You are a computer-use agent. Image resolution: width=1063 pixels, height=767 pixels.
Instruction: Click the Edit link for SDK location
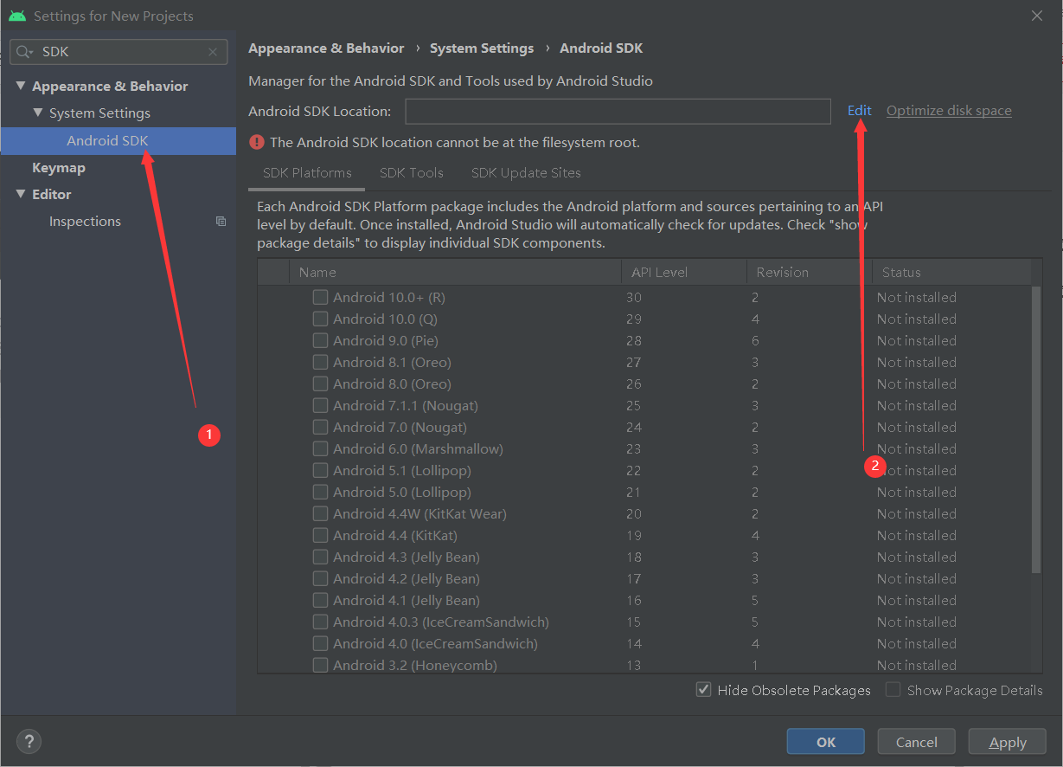(859, 110)
